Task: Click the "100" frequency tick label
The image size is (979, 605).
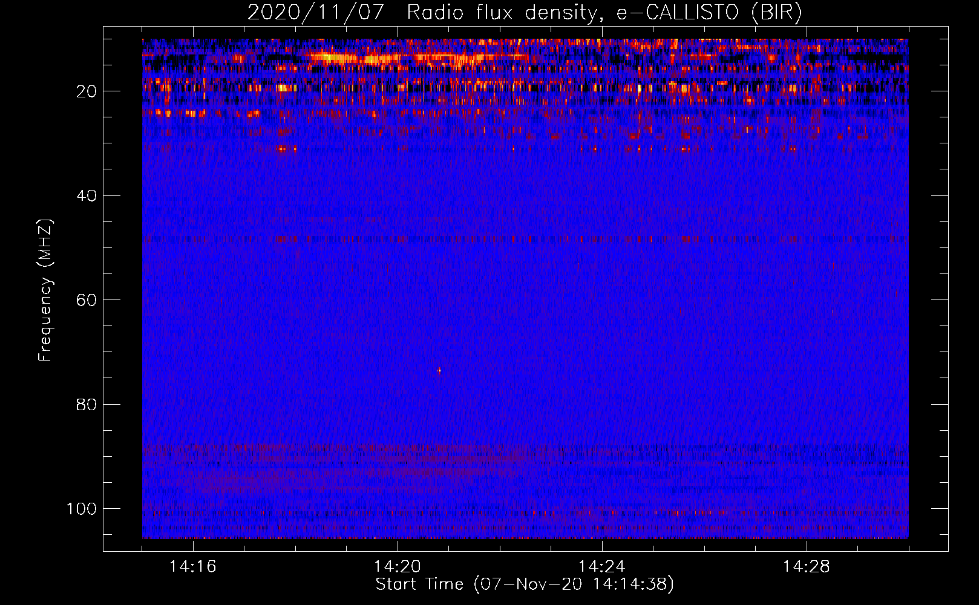Action: (82, 509)
